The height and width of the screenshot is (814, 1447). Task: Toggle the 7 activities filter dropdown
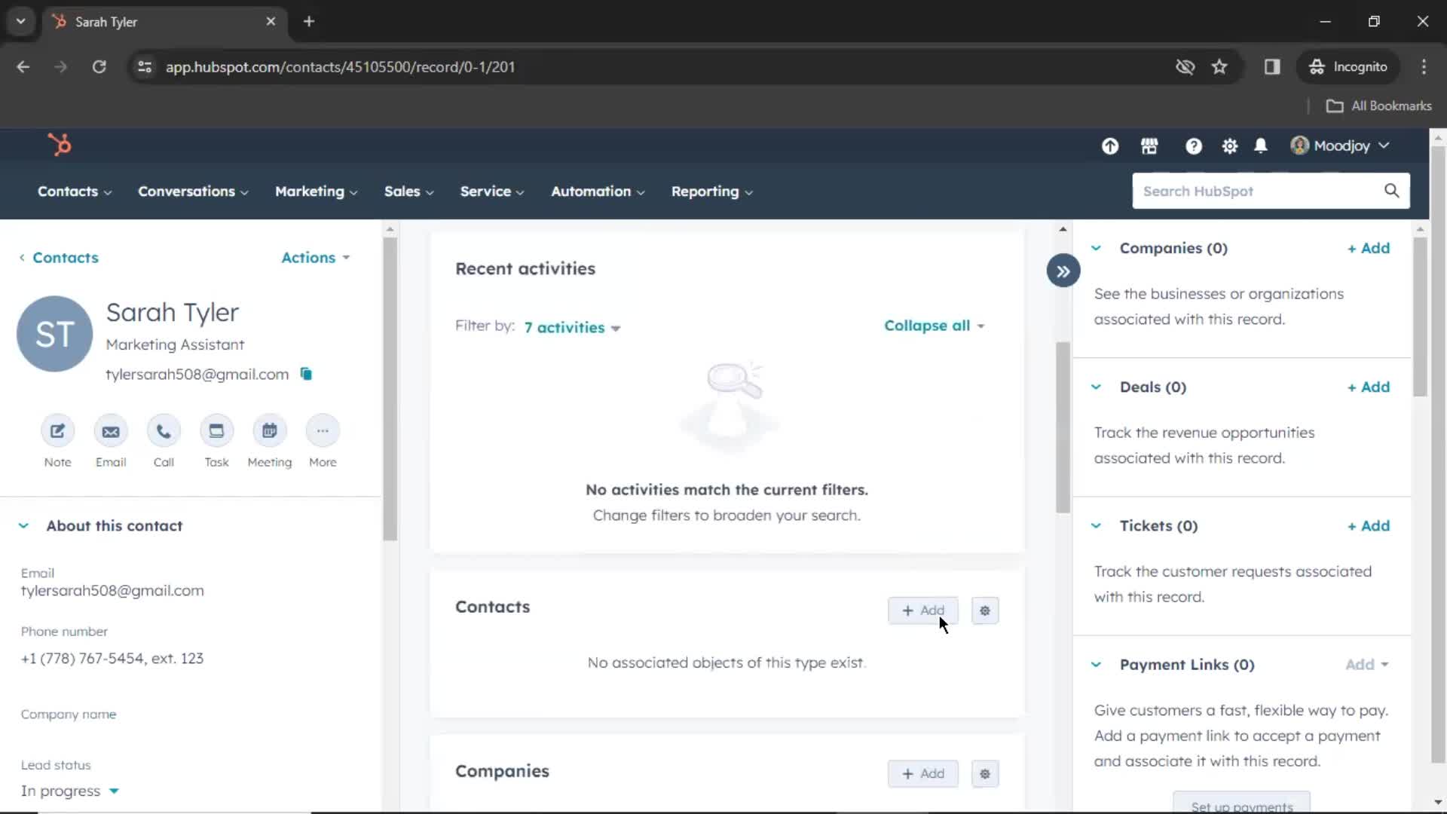point(573,328)
